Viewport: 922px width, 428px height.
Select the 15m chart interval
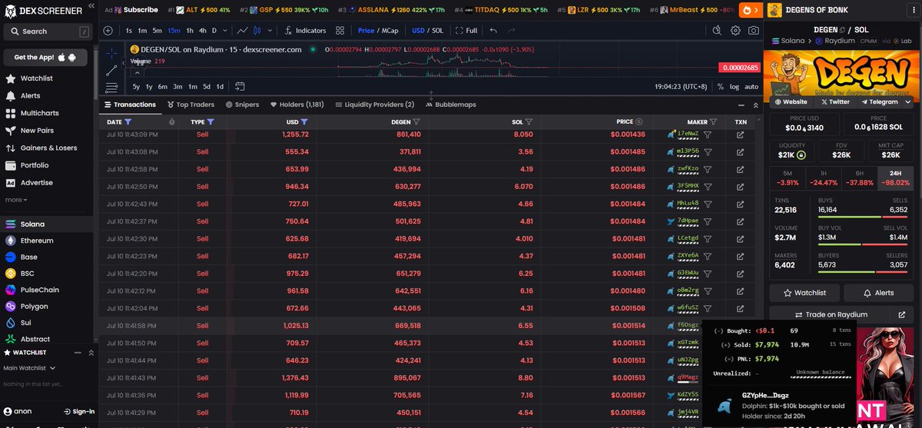point(174,31)
